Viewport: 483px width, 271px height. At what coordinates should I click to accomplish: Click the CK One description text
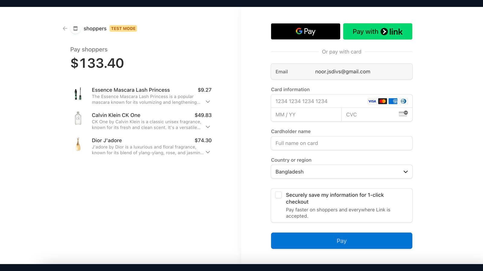(146, 125)
